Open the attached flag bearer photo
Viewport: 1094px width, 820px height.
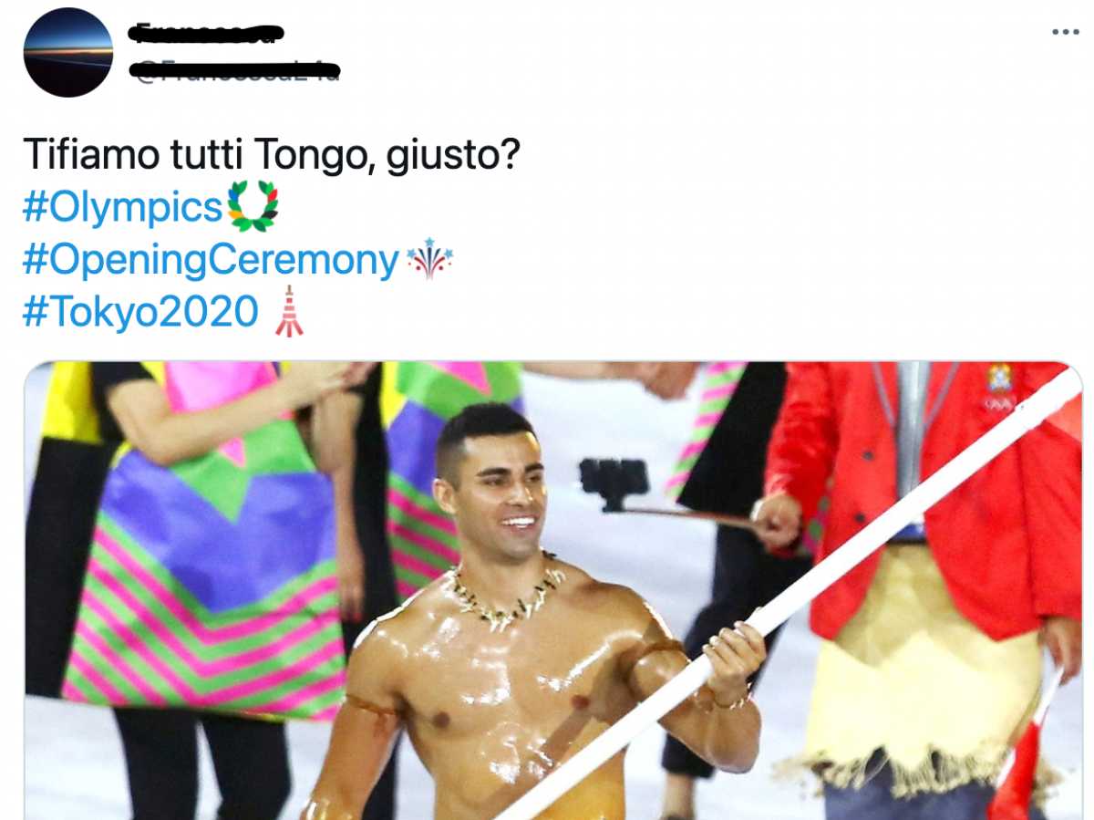coord(552,590)
